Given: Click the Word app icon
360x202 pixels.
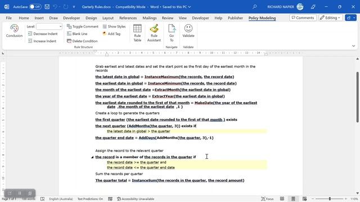Looking at the screenshot, I should (x=7, y=7).
